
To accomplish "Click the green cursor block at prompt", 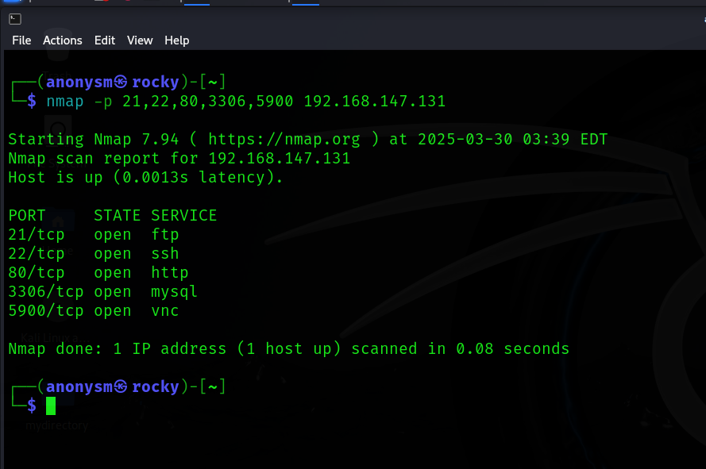I will pyautogui.click(x=51, y=406).
